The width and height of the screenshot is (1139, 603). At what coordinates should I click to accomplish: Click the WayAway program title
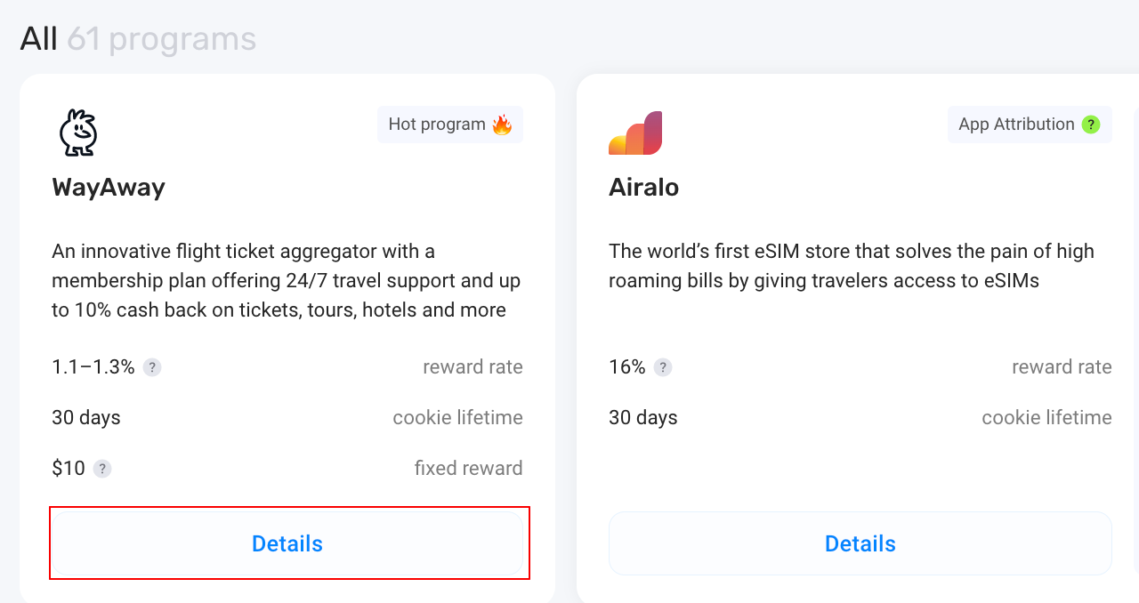click(x=109, y=188)
